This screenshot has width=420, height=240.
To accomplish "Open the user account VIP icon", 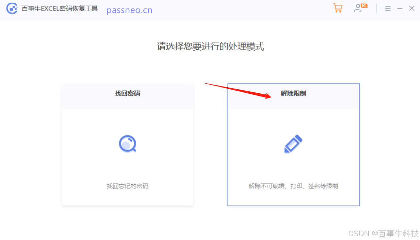I will pyautogui.click(x=360, y=8).
